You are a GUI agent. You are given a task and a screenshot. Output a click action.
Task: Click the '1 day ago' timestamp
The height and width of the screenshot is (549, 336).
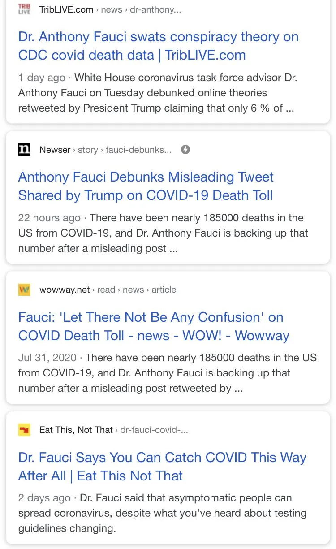(x=42, y=78)
